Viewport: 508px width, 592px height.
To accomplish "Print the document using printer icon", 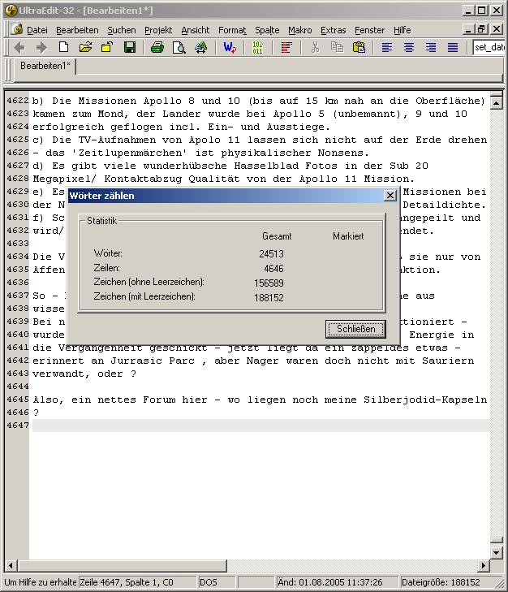I will click(157, 48).
